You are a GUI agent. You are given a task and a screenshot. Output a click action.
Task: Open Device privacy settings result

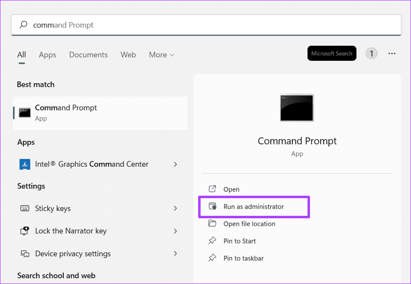click(x=101, y=254)
